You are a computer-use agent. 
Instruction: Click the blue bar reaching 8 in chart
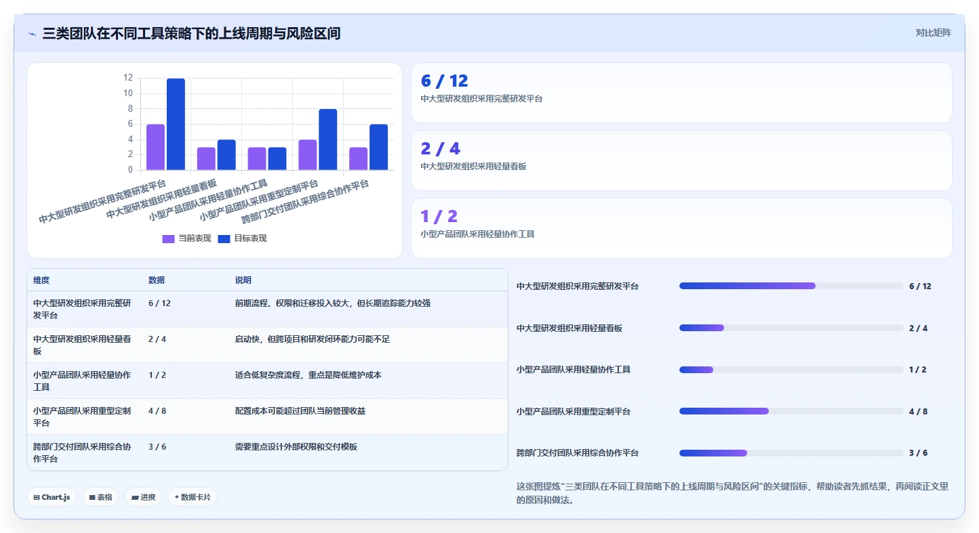click(327, 140)
